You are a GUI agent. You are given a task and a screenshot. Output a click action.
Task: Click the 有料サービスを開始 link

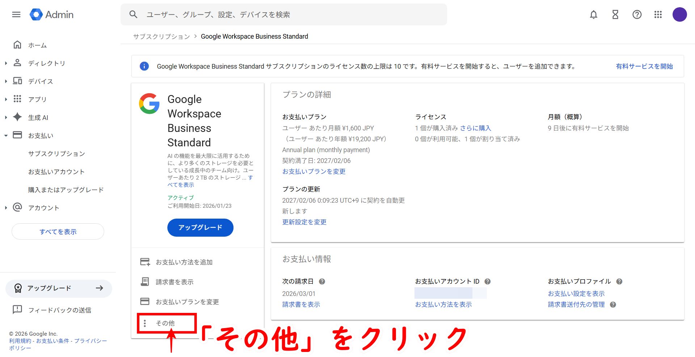[x=644, y=66]
